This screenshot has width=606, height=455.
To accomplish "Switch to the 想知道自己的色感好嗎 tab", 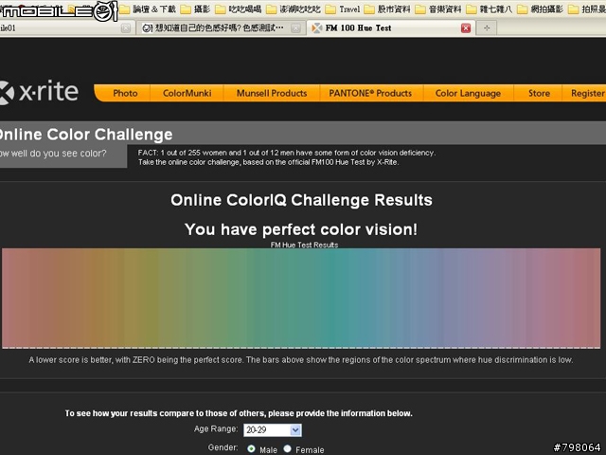I will point(219,27).
